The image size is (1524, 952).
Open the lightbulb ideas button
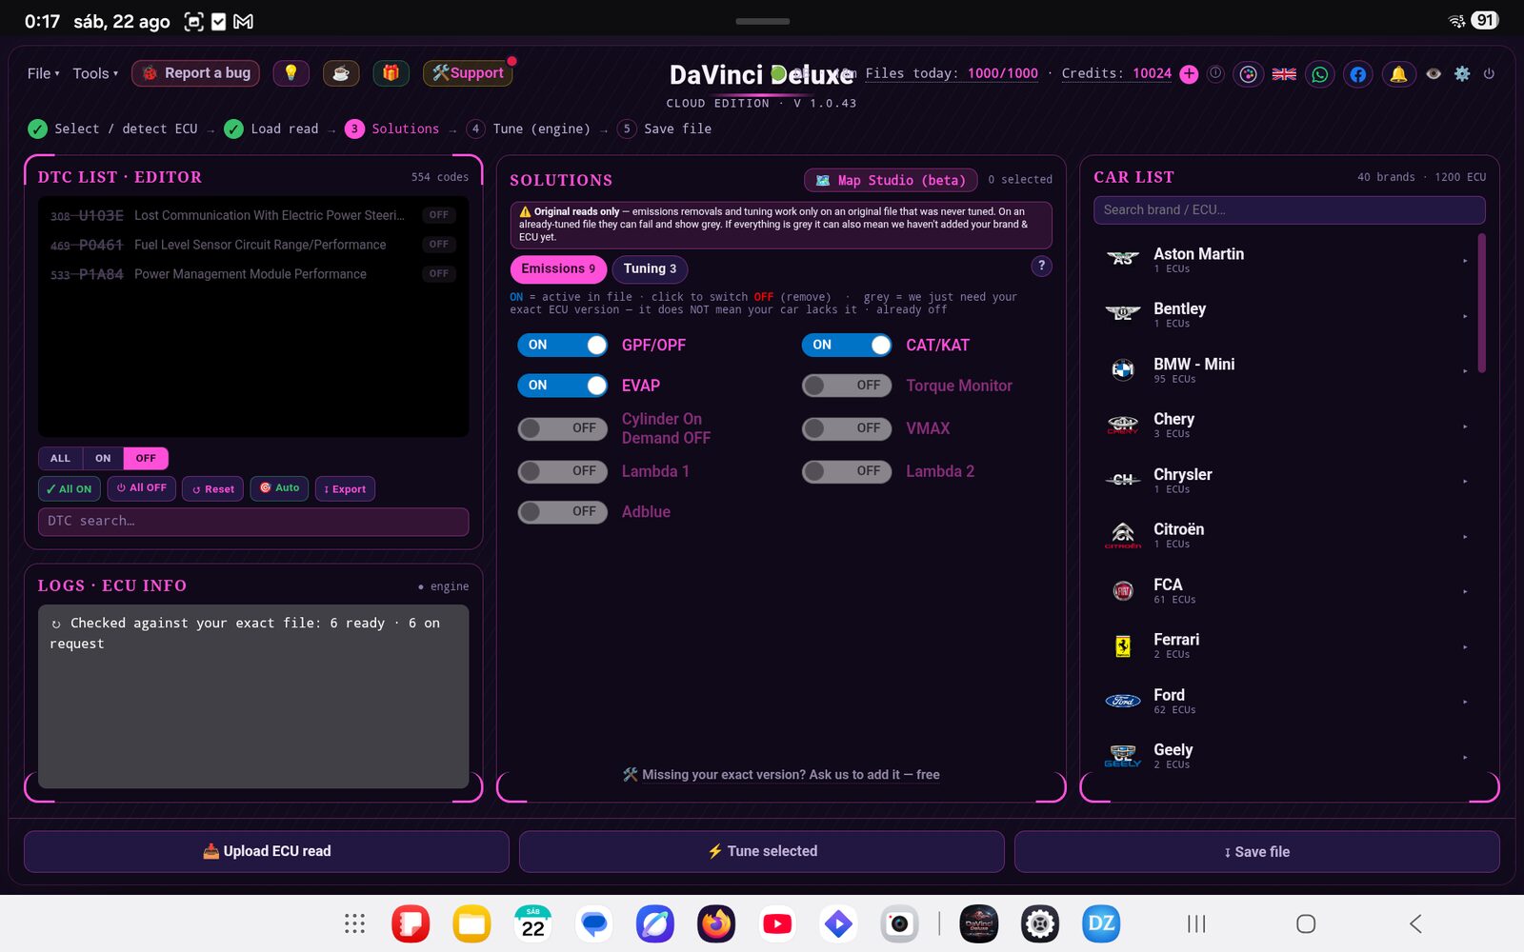tap(291, 73)
